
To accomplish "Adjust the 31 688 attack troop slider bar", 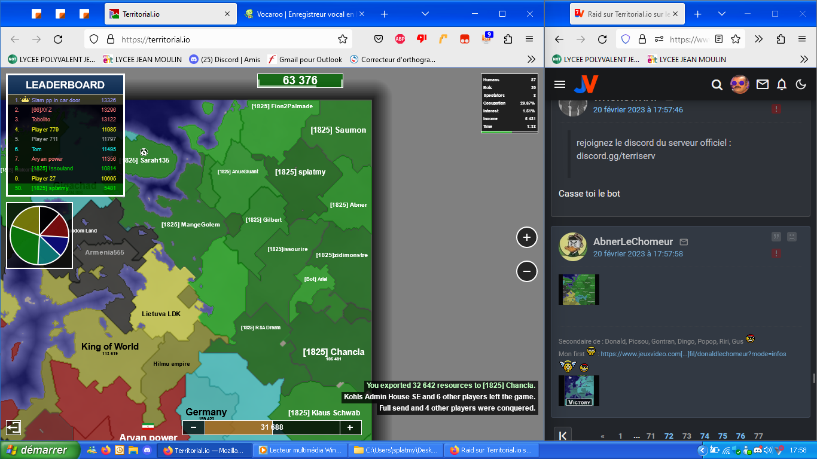I will click(x=272, y=427).
